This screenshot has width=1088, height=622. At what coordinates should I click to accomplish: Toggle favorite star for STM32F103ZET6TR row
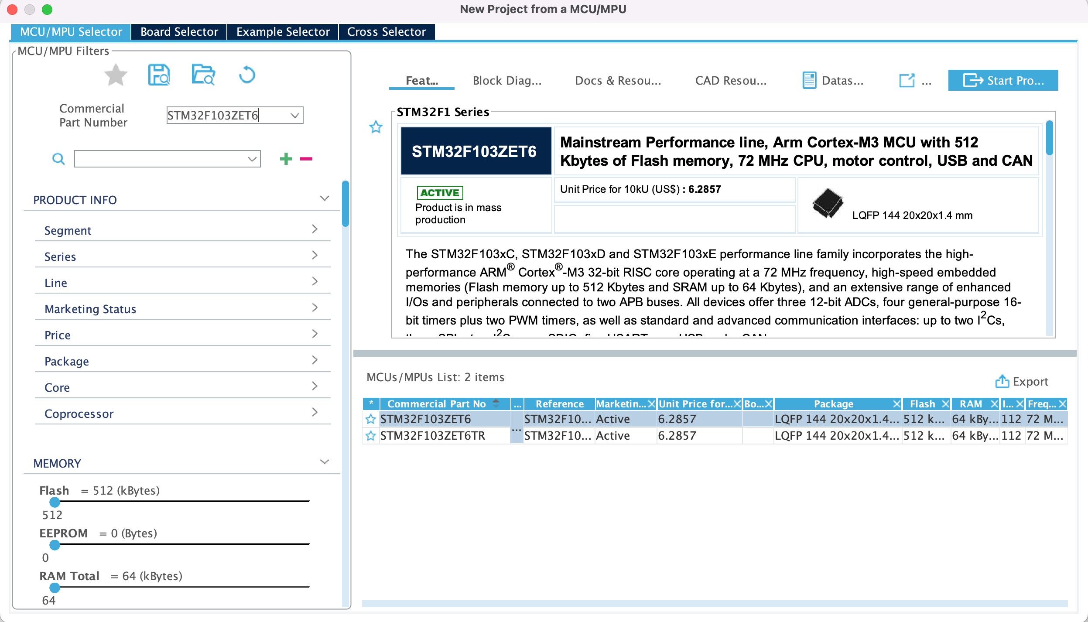371,436
